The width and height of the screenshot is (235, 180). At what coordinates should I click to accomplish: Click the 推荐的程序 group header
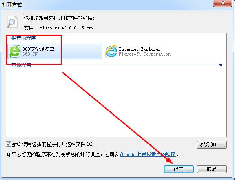pyautogui.click(x=24, y=38)
